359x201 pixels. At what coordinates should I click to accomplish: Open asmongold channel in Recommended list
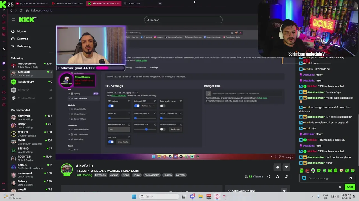31,175
